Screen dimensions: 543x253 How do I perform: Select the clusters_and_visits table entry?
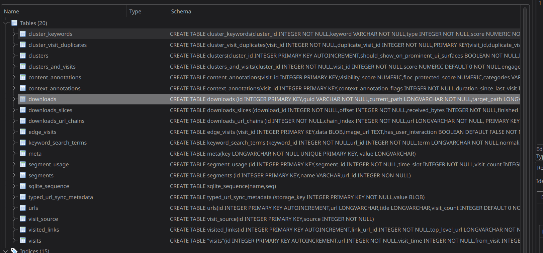[52, 67]
